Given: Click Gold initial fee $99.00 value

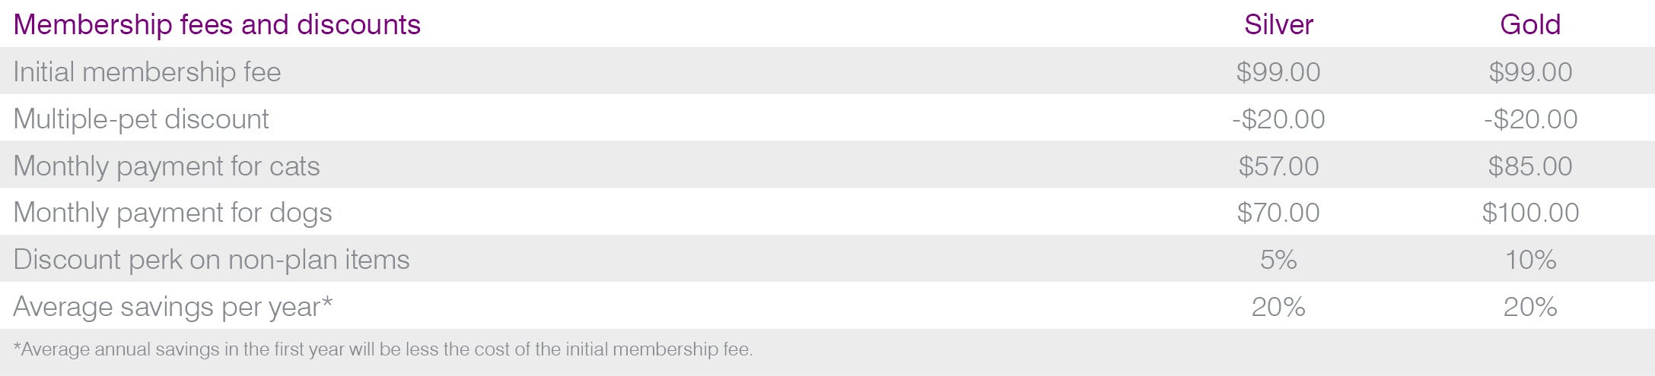Looking at the screenshot, I should [1530, 72].
